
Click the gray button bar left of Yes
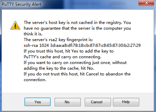[x=13, y=102]
